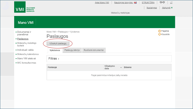The height and width of the screenshot is (109, 193).
Task: Open Mokesčių kalendorius in sidebar
Action: click(x=28, y=54)
